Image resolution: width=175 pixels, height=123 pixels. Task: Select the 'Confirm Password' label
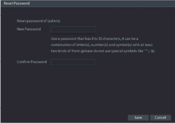32,62
